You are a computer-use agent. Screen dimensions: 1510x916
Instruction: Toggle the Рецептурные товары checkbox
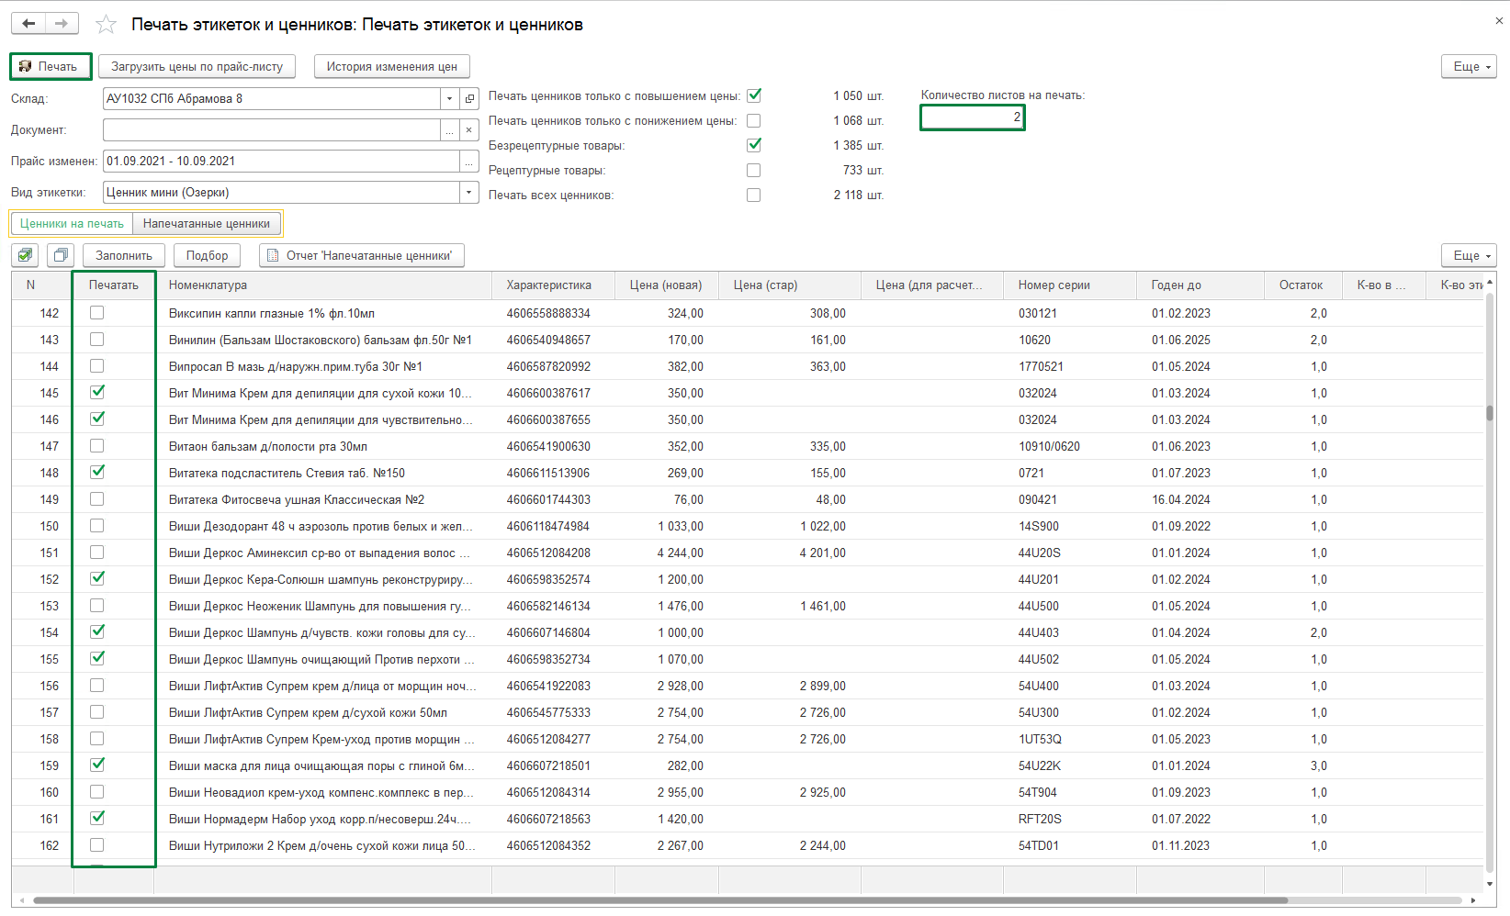click(753, 170)
